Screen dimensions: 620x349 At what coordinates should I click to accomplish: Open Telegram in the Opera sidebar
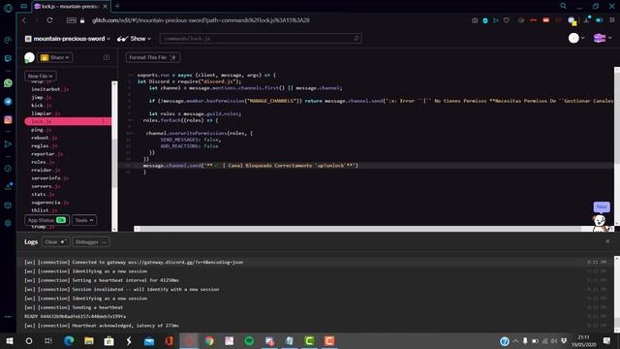click(8, 101)
